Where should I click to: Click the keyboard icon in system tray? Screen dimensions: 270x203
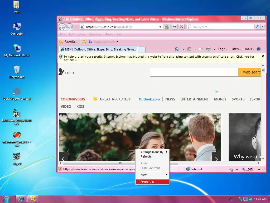(x=231, y=199)
